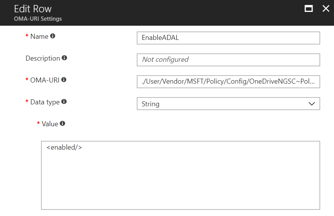334x216 pixels.
Task: Open the Data type dropdown showing String
Action: pos(228,104)
